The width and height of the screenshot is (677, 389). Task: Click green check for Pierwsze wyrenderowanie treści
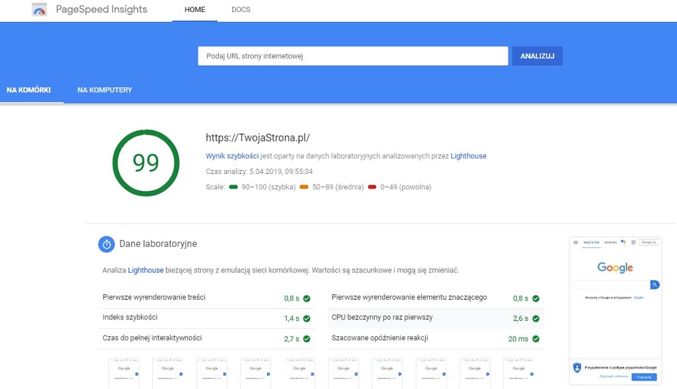307,298
